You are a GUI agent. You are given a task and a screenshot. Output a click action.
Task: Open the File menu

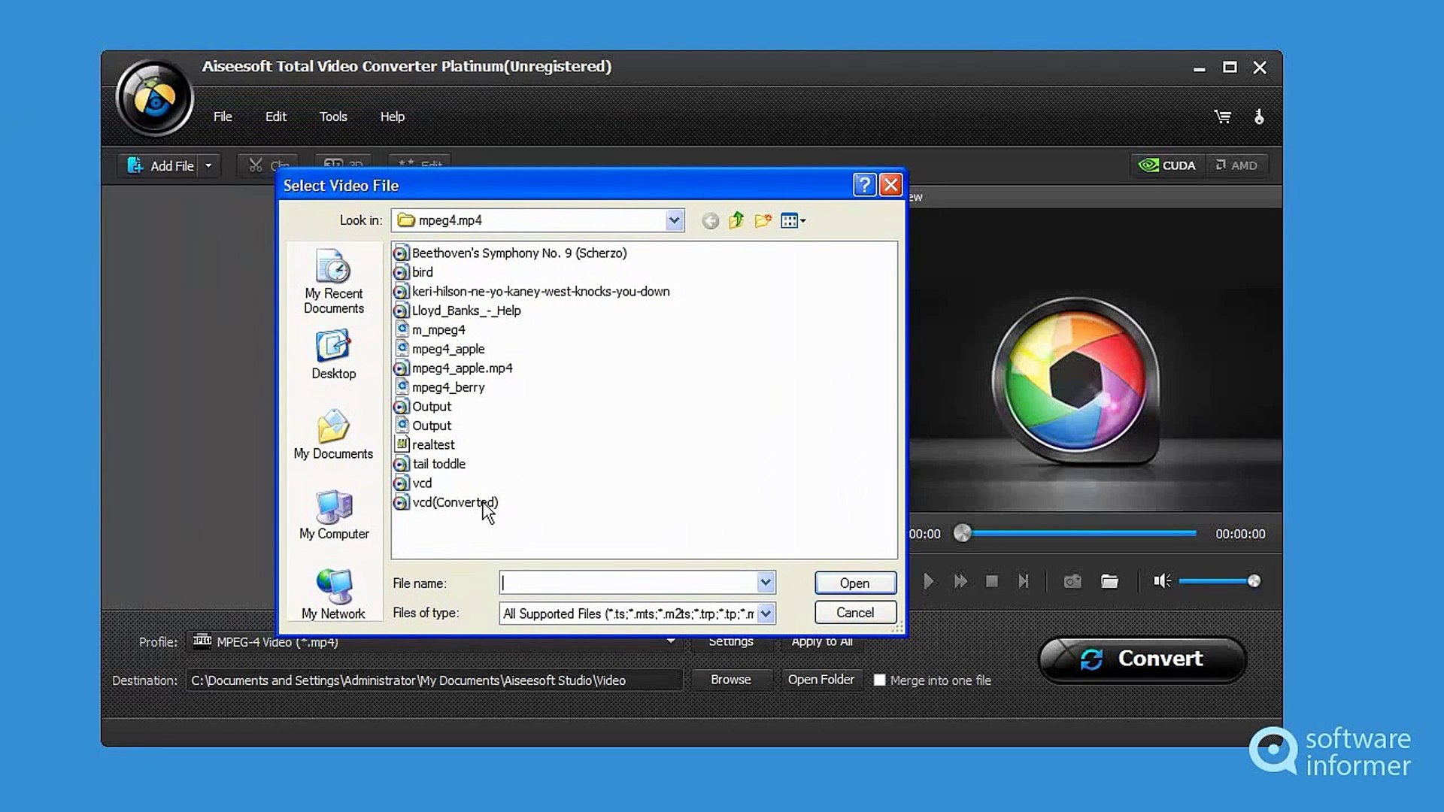[x=223, y=117]
